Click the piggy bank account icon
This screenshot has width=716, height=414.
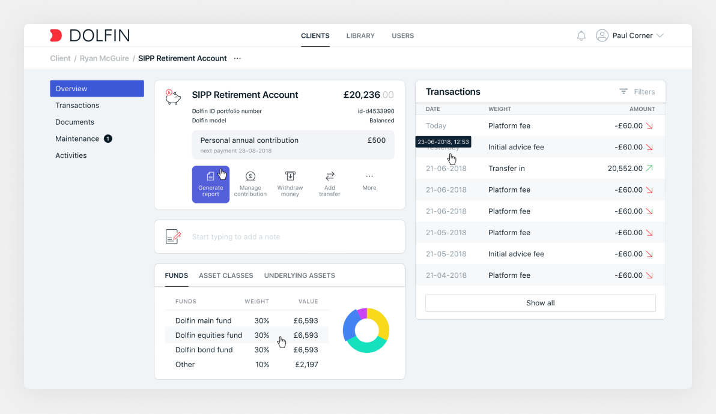pos(173,97)
